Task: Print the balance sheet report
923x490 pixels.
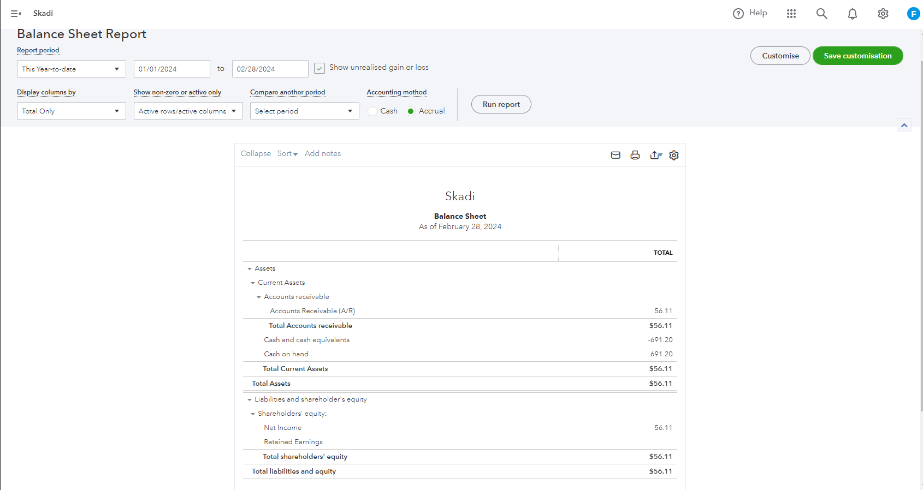Action: tap(635, 155)
